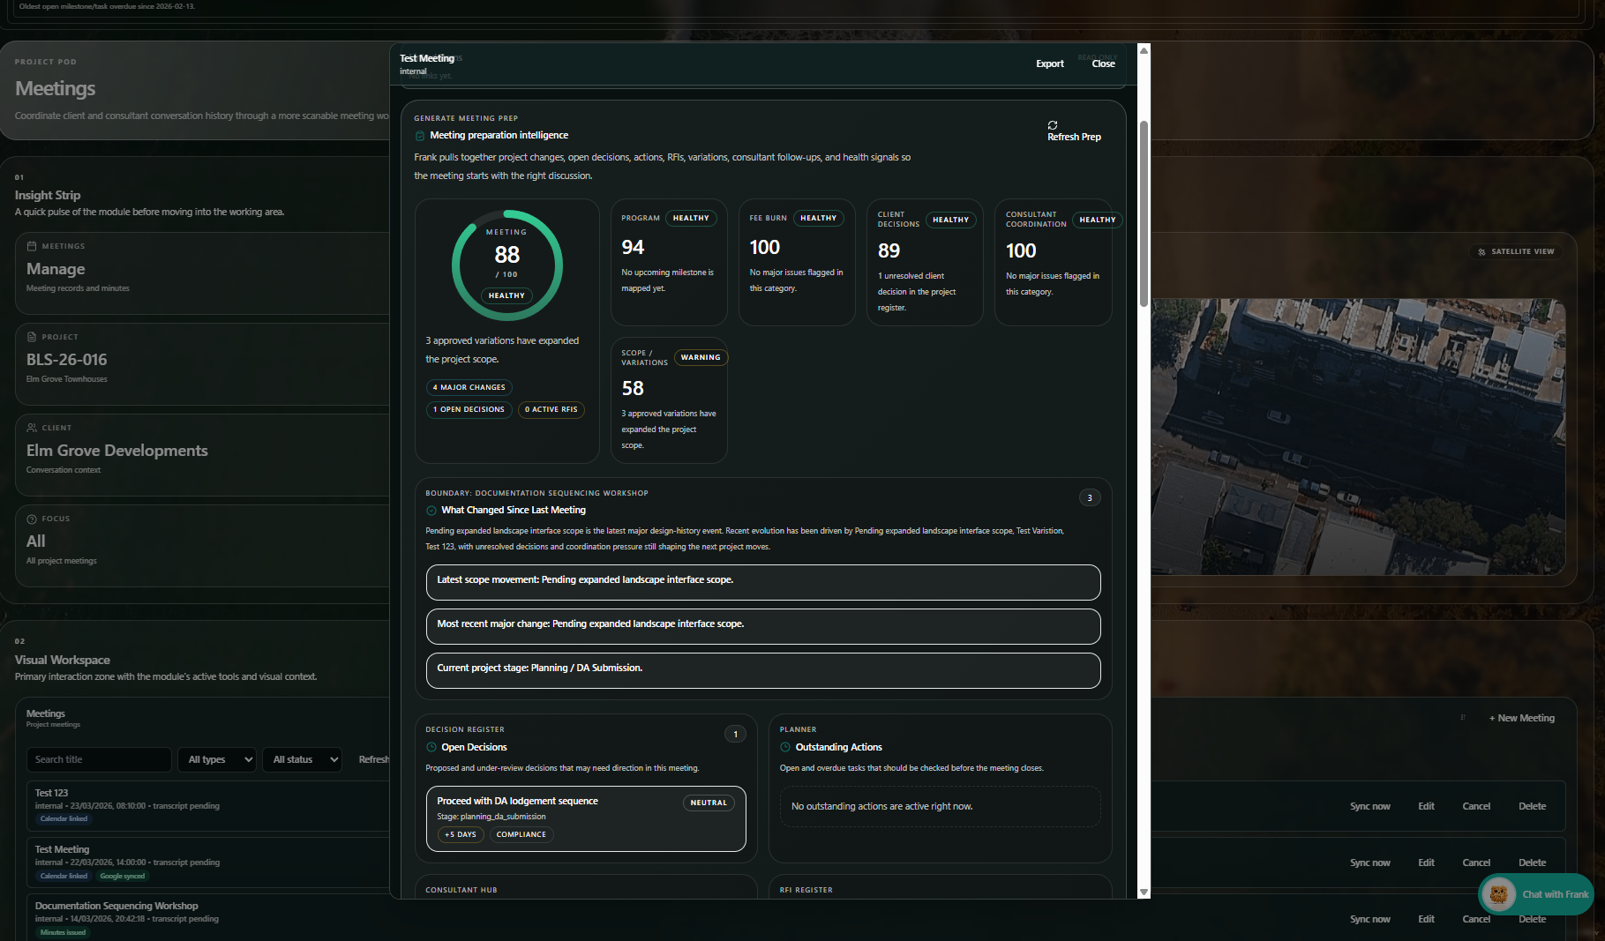This screenshot has height=941, width=1605.
Task: Click the clock icon in the Planner section
Action: coord(784,747)
